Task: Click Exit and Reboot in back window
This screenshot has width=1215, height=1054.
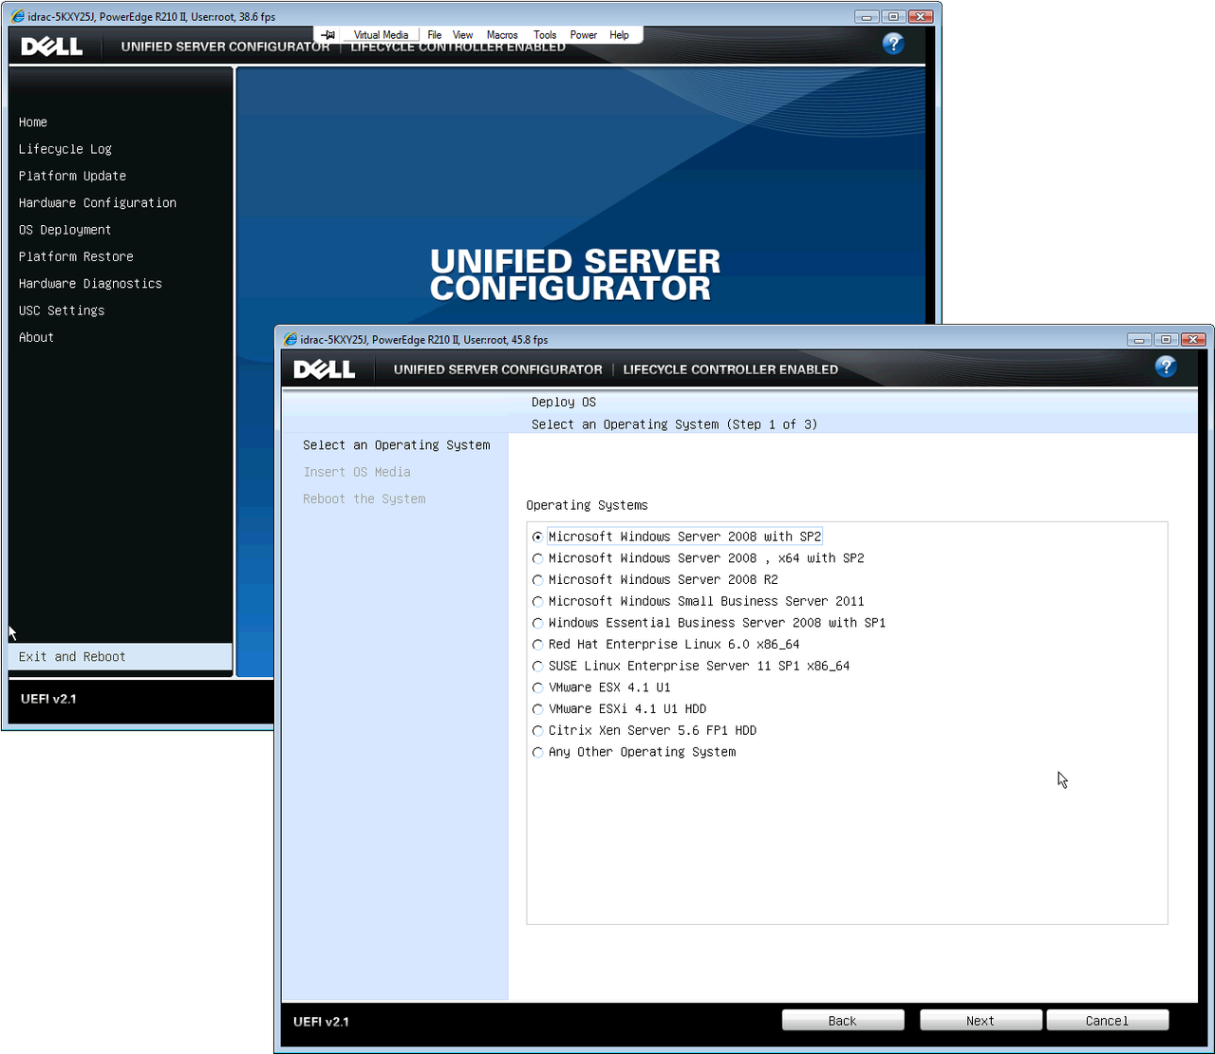Action: tap(121, 656)
